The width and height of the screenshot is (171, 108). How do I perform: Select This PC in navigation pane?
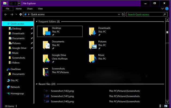pos(14,81)
